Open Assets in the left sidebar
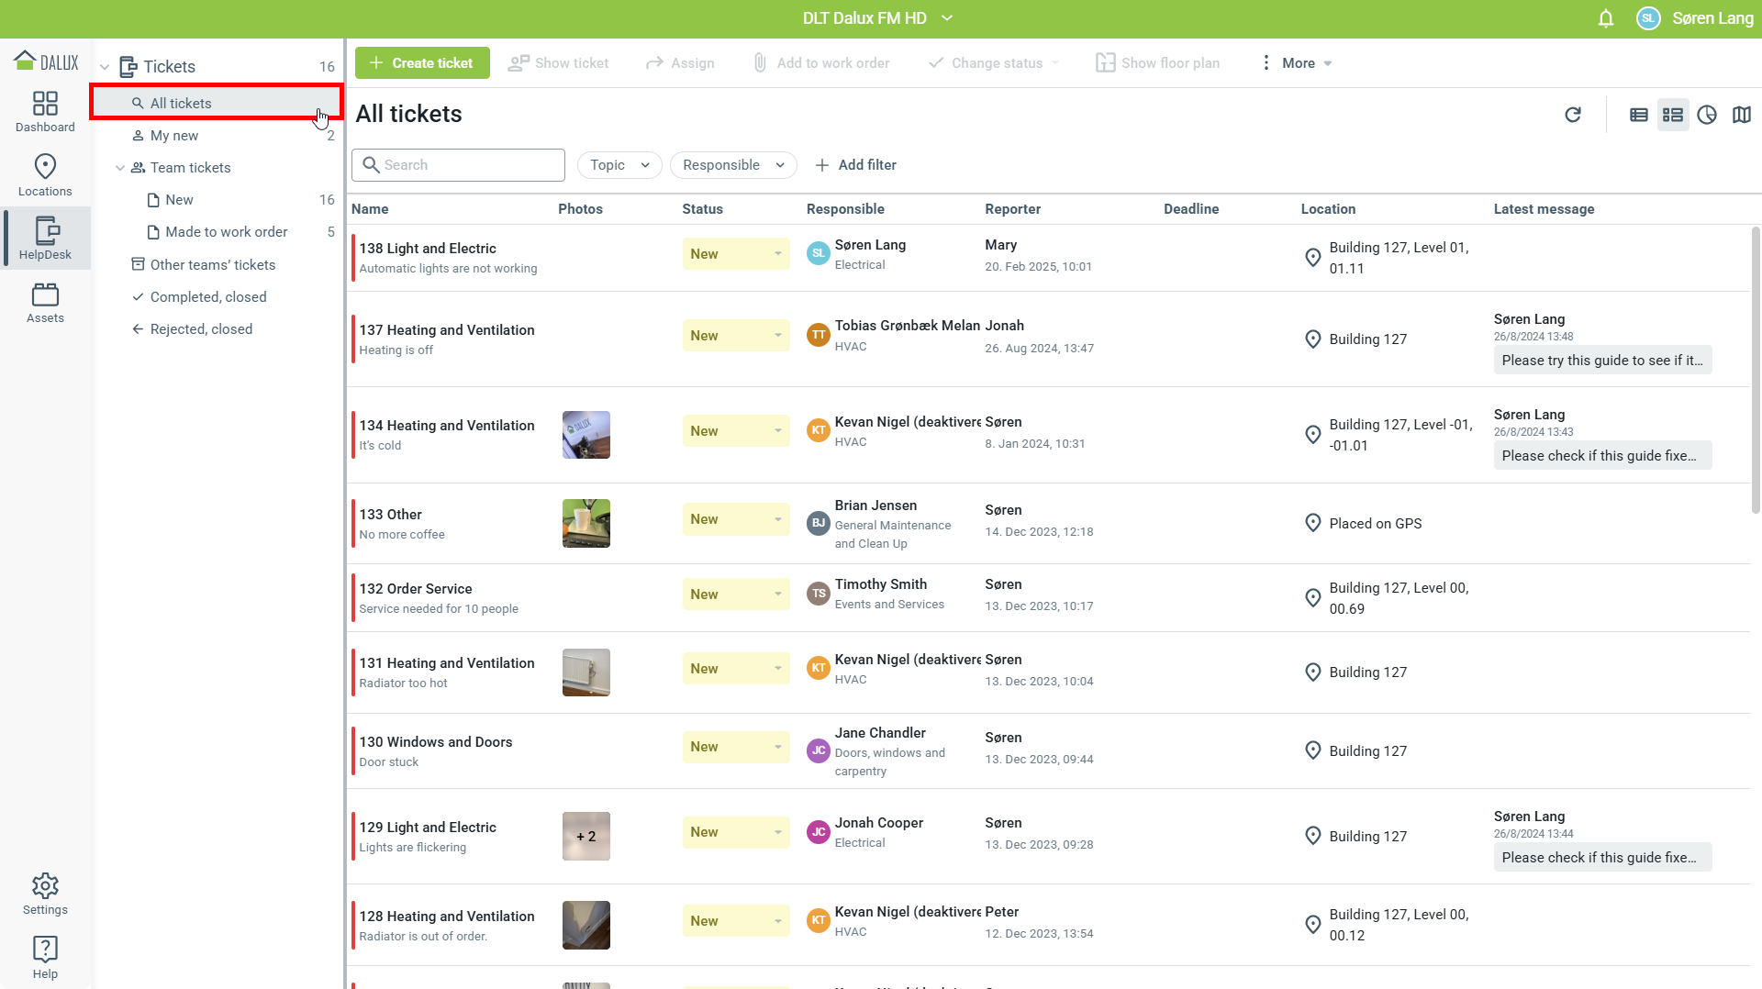 pos(45,303)
